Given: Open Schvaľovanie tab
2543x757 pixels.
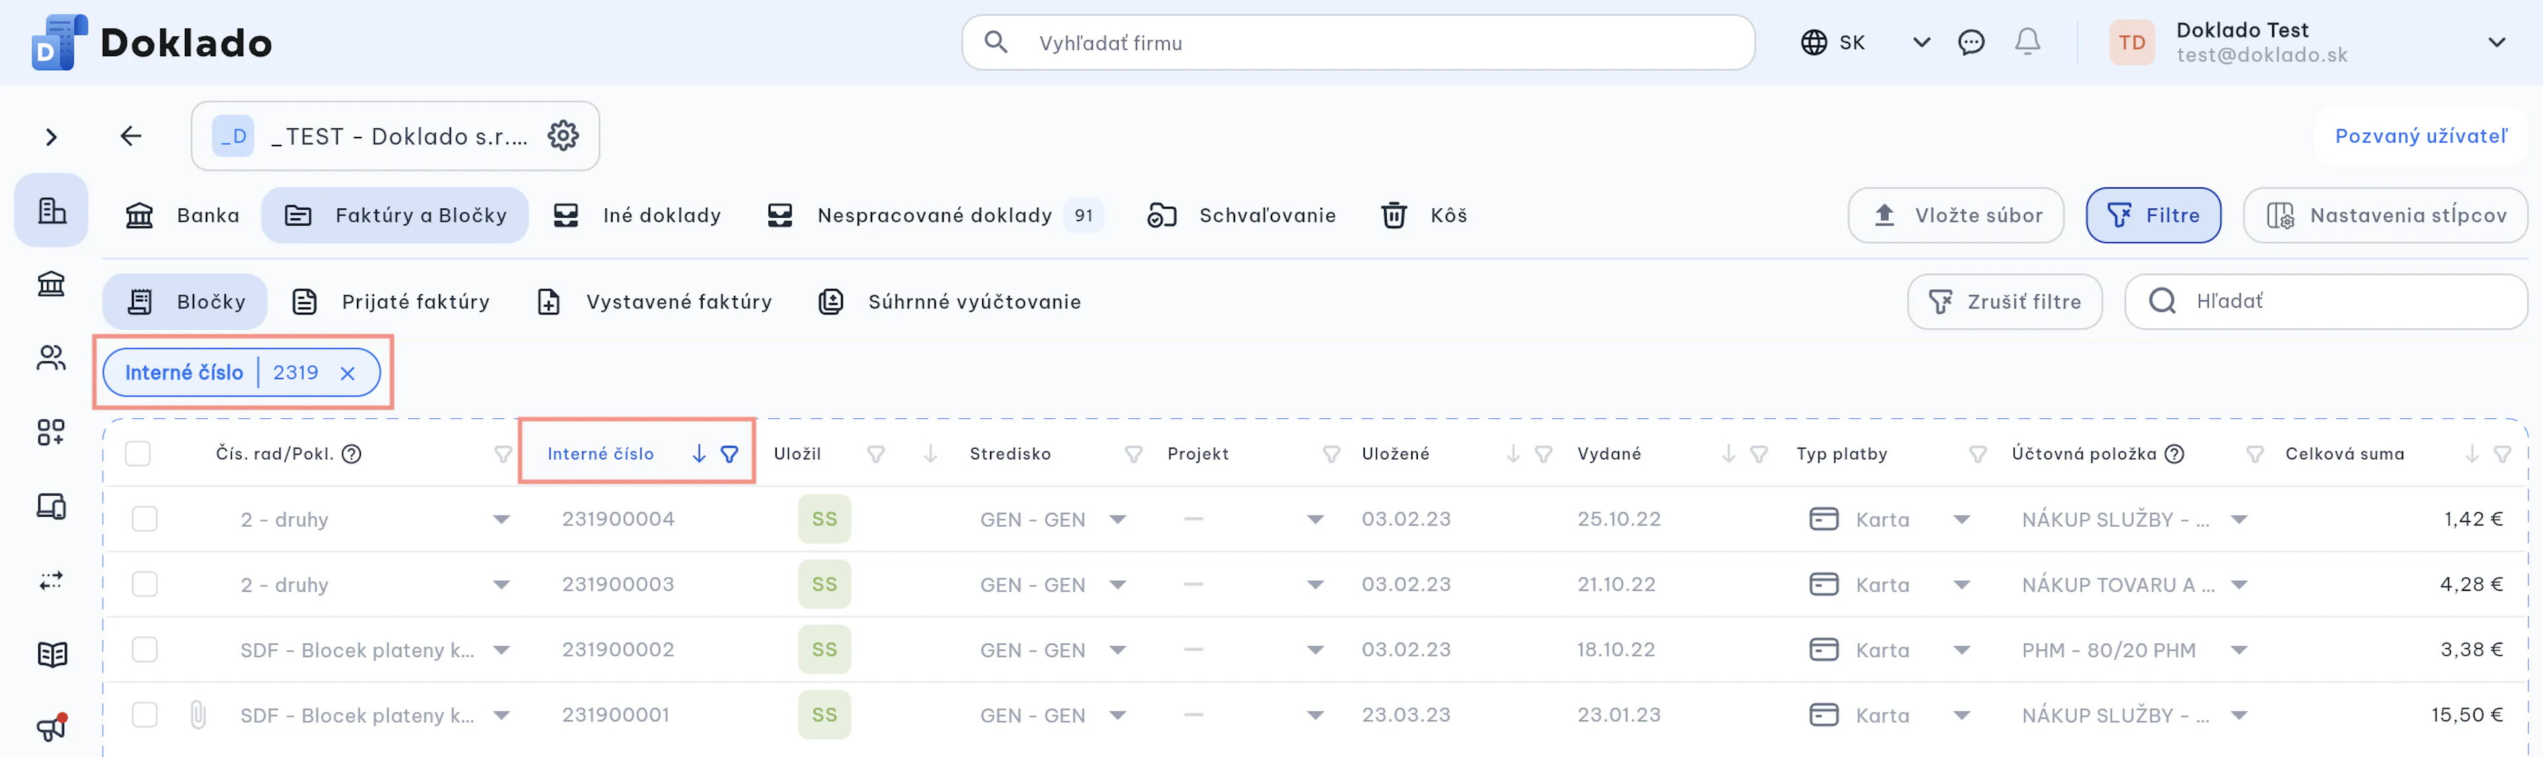Looking at the screenshot, I should [x=1241, y=215].
